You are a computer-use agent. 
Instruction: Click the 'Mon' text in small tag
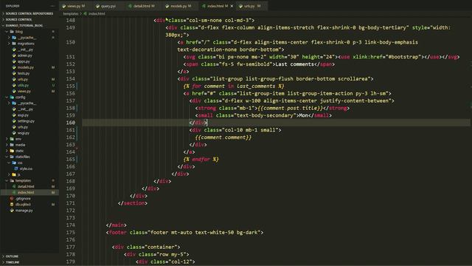(303, 115)
